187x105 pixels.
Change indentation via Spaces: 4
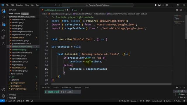pyautogui.click(x=134, y=101)
